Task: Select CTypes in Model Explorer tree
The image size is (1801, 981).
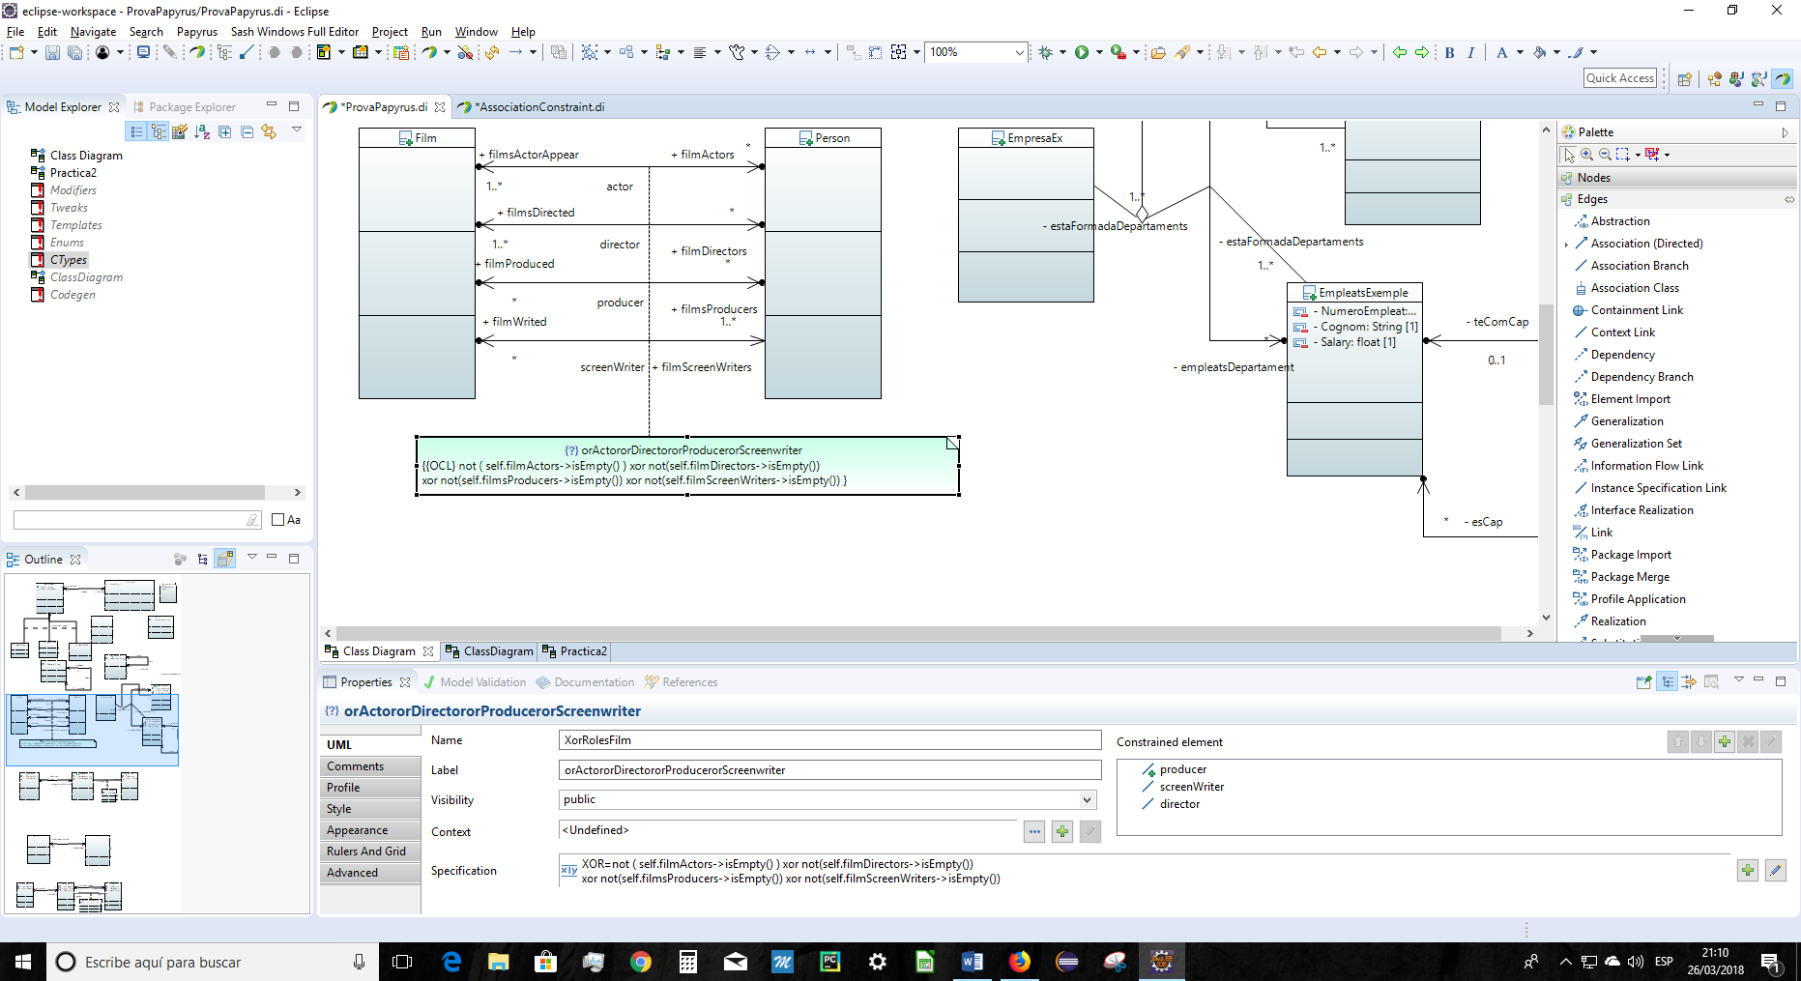Action: point(69,260)
